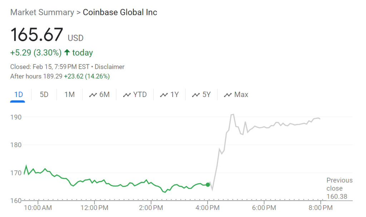Click the Coinbase Global Inc title

tap(120, 12)
